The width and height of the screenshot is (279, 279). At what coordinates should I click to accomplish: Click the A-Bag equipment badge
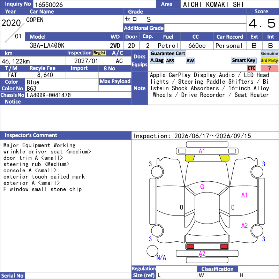pos(157,60)
